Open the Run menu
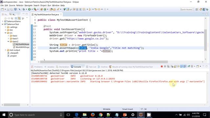This screenshot has height=118, width=210. pos(49,5)
